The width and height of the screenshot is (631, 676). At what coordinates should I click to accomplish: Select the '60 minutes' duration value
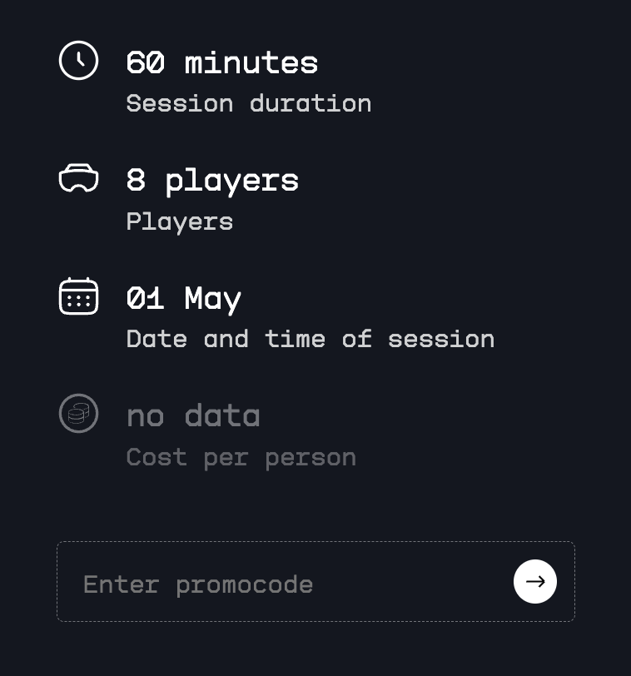click(x=221, y=62)
